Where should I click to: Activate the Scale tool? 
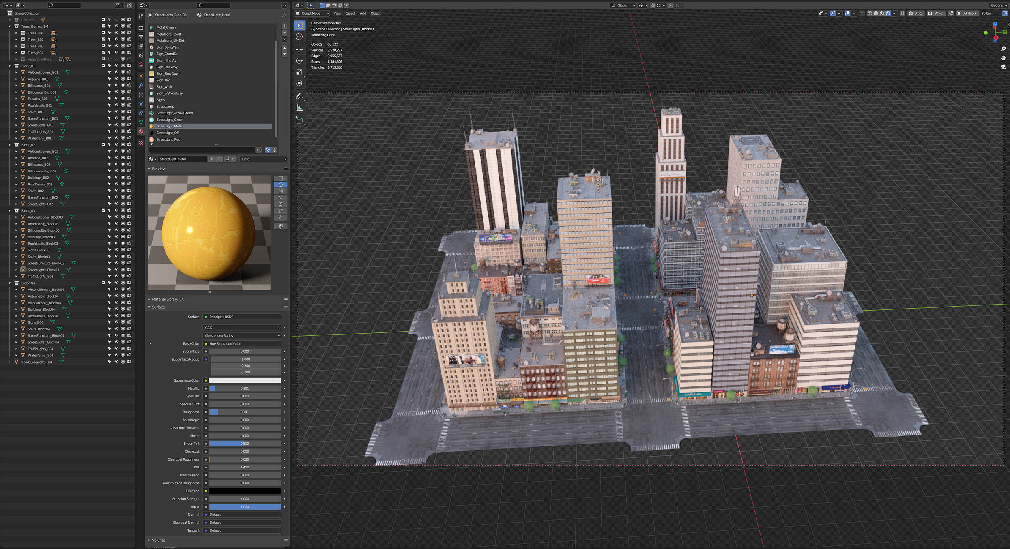(299, 72)
